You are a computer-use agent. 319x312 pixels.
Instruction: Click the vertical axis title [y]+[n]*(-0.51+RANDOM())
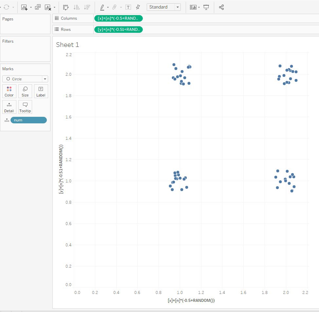pos(61,169)
